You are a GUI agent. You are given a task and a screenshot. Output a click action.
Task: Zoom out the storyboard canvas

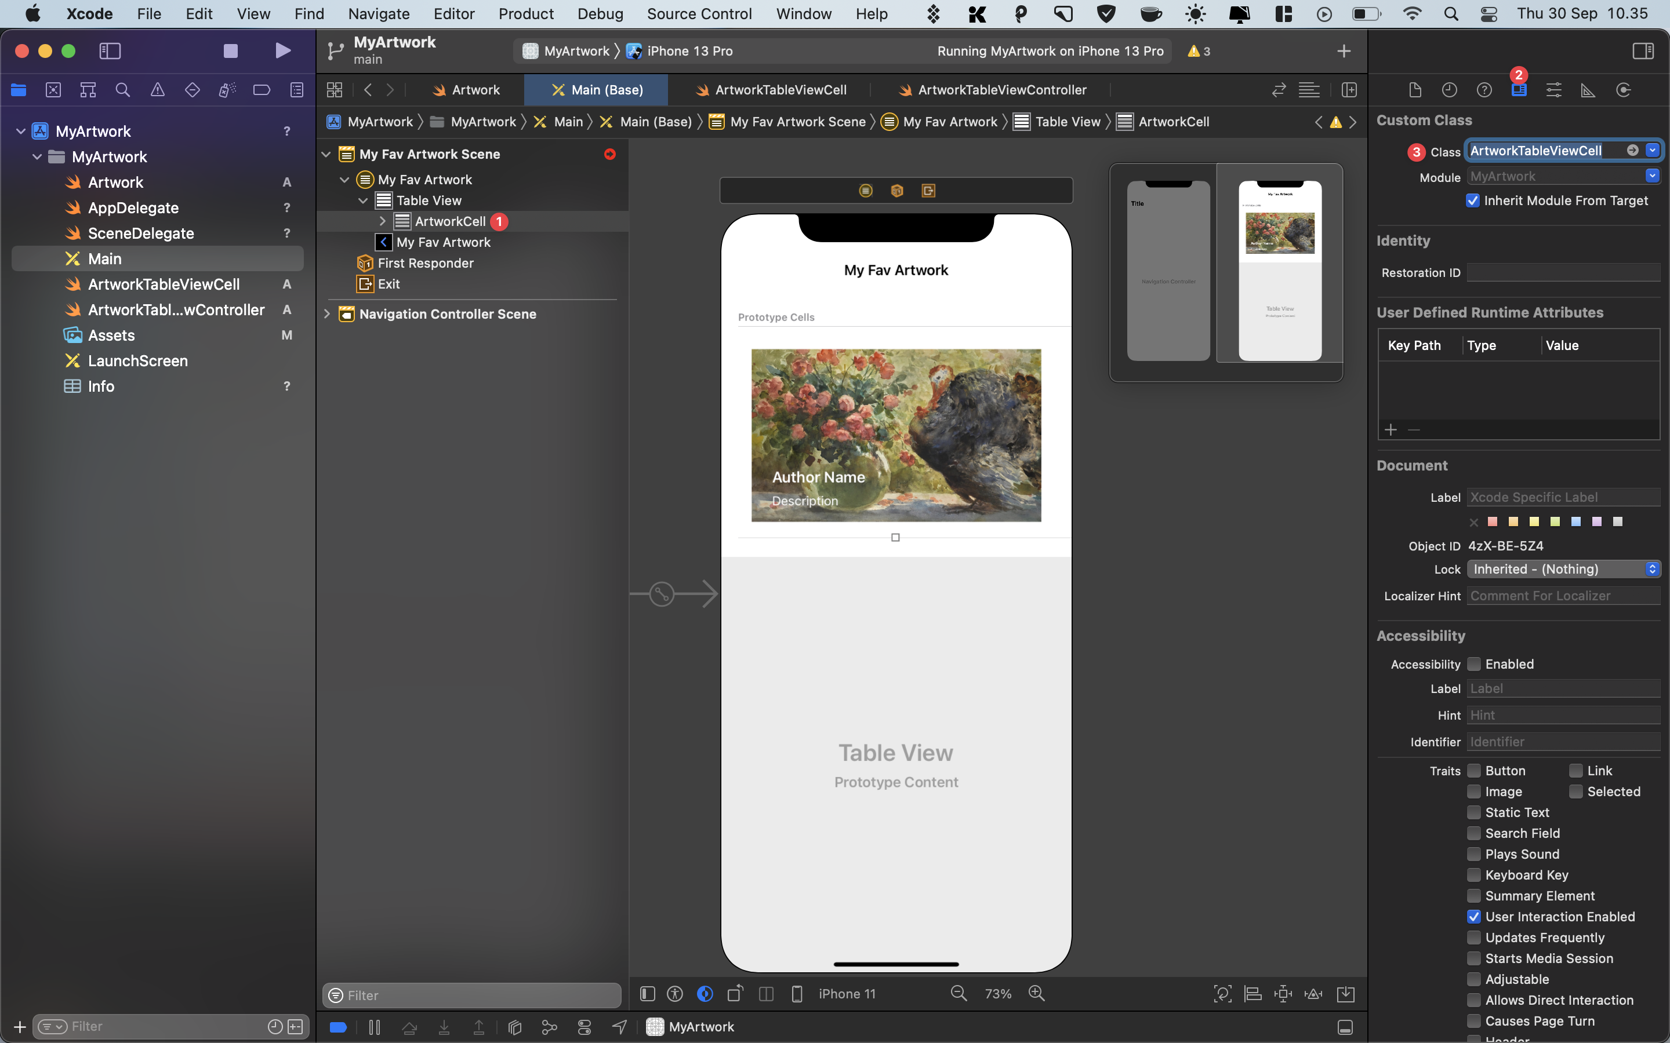pos(959,993)
